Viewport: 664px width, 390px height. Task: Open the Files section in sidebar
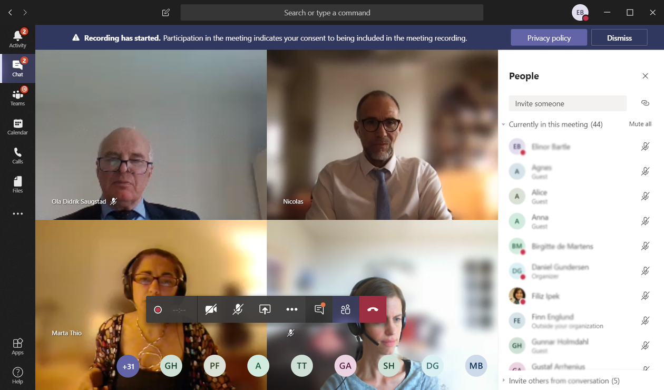point(17,184)
